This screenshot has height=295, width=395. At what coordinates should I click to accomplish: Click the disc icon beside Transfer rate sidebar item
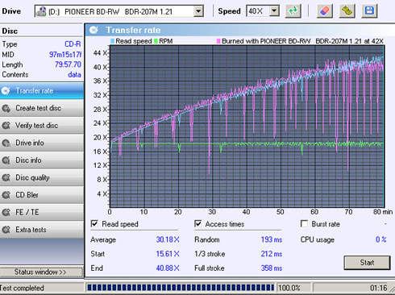[6, 91]
